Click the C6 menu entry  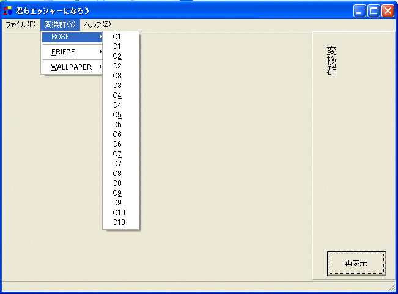(x=121, y=134)
